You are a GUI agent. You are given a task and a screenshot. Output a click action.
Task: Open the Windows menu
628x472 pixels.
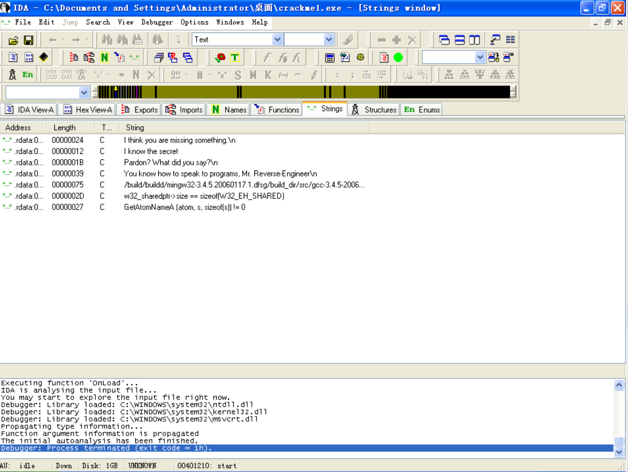pos(230,22)
